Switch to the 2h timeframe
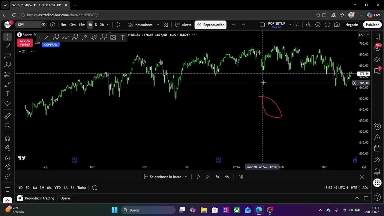 coord(102,25)
